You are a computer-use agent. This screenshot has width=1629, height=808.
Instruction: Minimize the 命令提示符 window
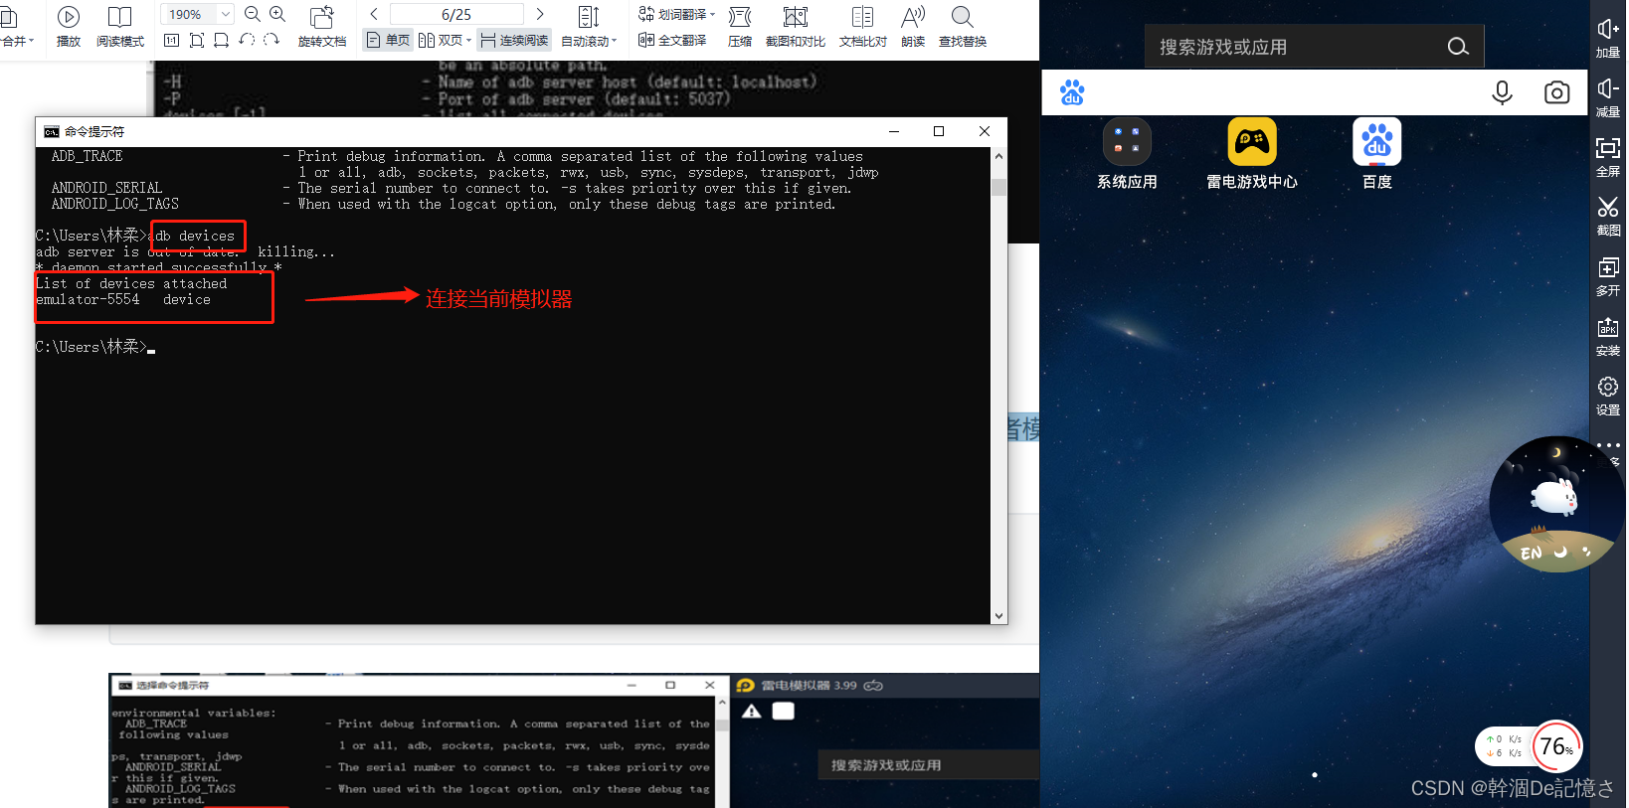click(894, 131)
